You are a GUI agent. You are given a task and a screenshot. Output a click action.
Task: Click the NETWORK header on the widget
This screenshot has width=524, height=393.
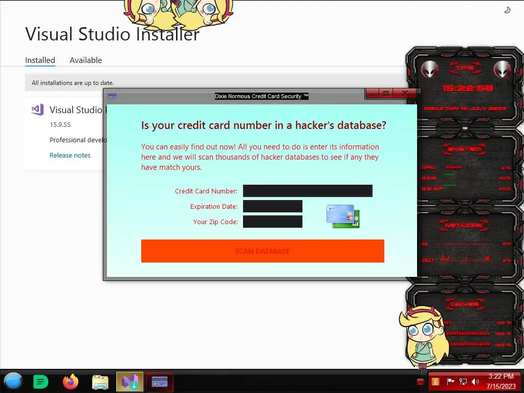pyautogui.click(x=464, y=225)
